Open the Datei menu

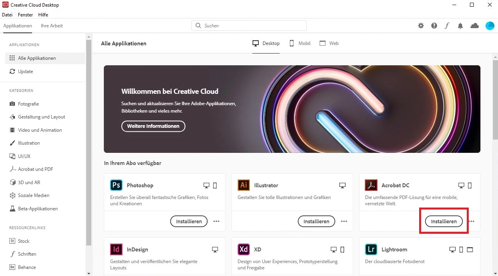click(x=7, y=15)
